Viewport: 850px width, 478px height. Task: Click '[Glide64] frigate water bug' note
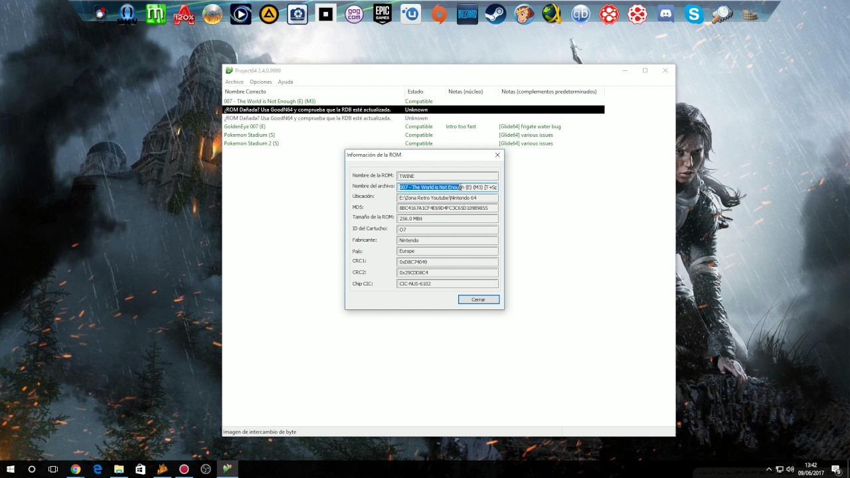point(530,126)
